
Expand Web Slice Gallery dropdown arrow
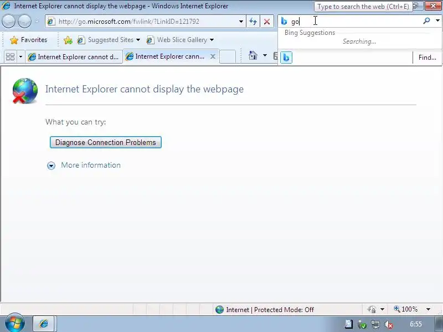[212, 40]
